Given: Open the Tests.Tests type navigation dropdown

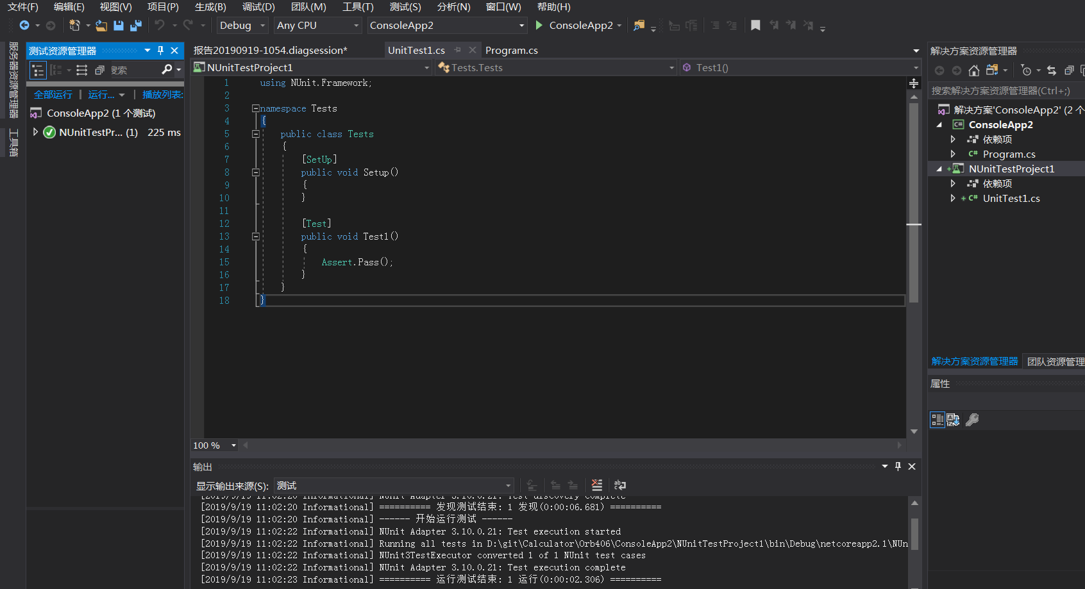Looking at the screenshot, I should (556, 67).
